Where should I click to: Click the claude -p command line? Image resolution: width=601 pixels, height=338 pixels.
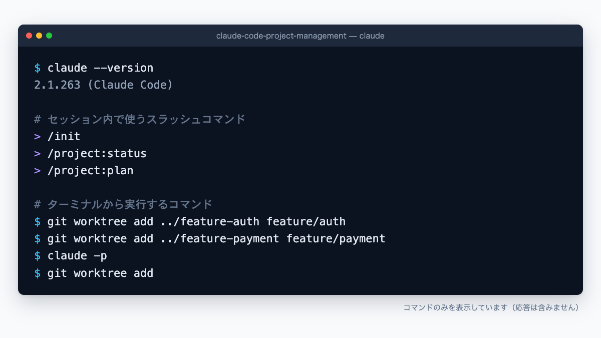click(71, 256)
